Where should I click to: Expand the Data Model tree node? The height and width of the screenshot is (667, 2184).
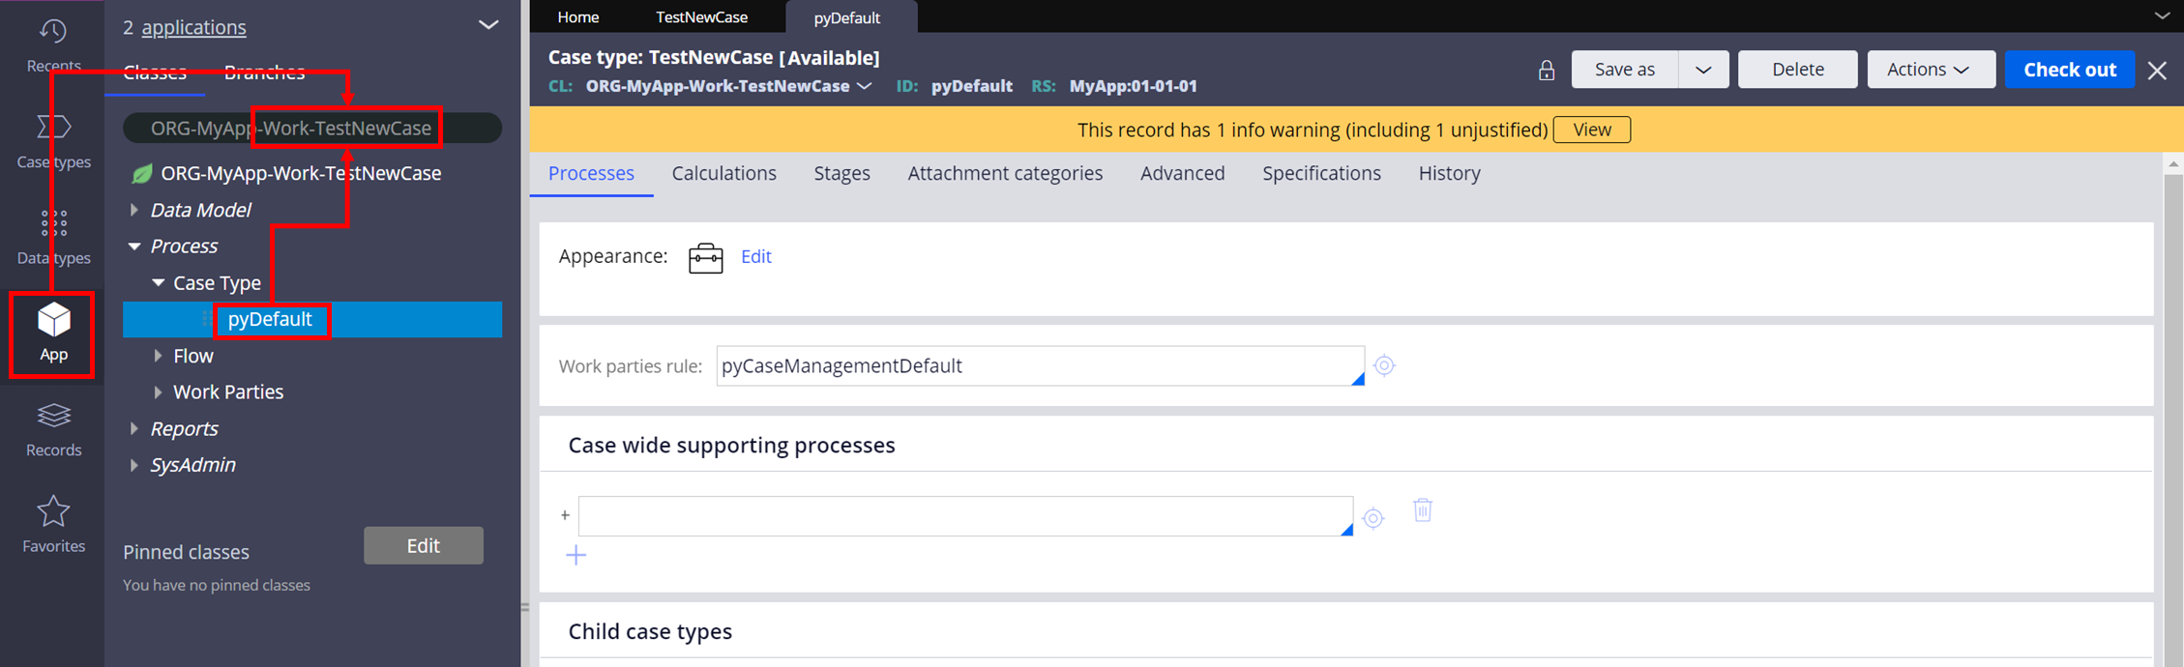pos(133,210)
